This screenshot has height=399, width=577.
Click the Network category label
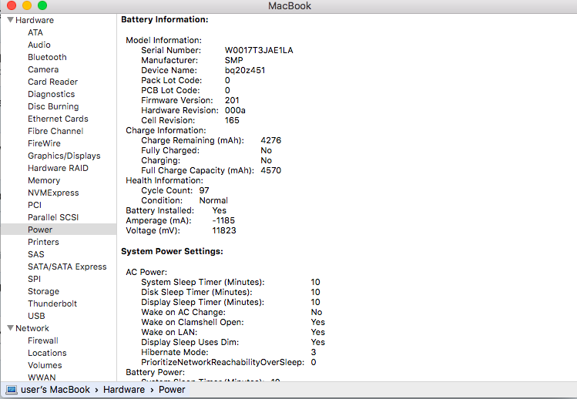(32, 328)
